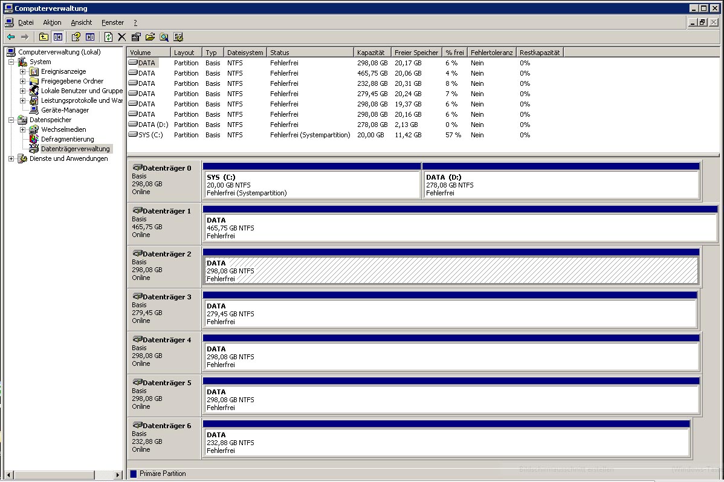Expand the Ereignisanzeige node
The height and width of the screenshot is (482, 724).
pyautogui.click(x=22, y=71)
